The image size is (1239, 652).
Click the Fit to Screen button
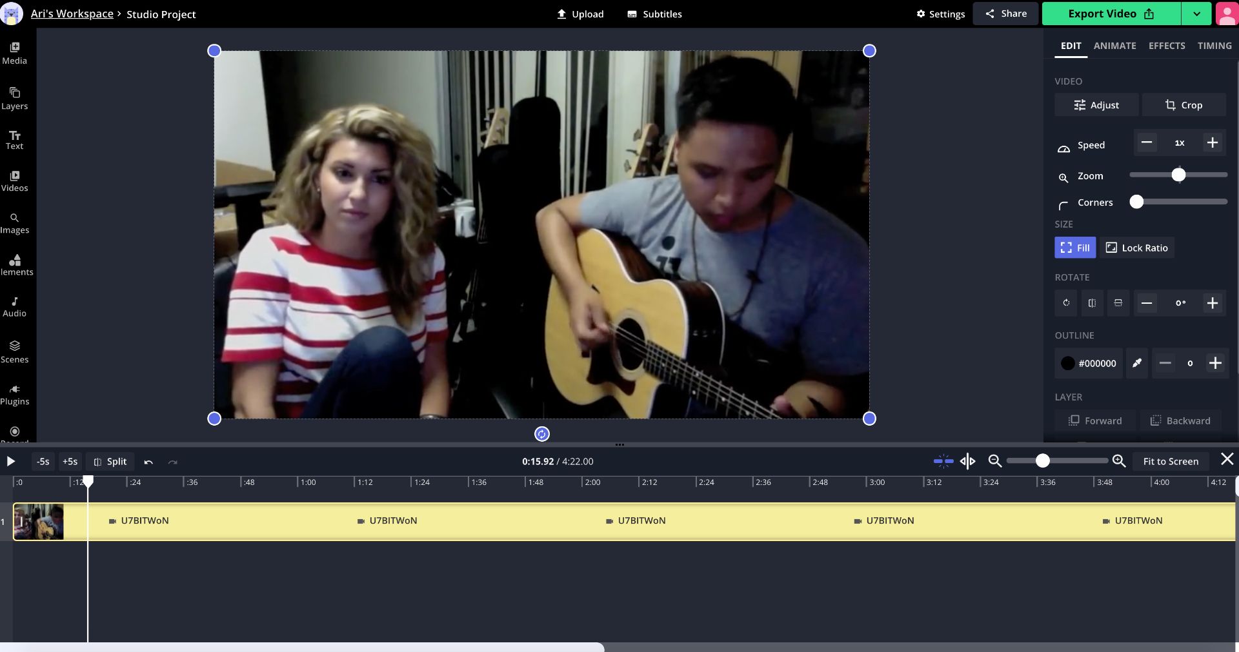(1171, 461)
